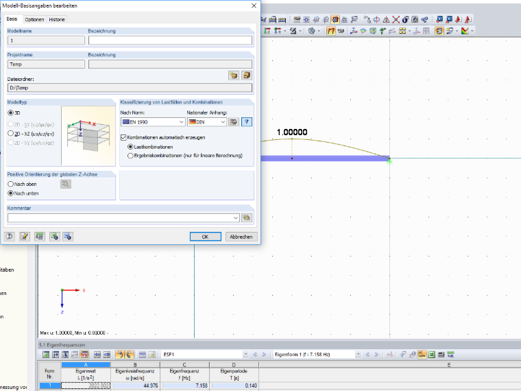The height and width of the screenshot is (391, 521).
Task: Click the cell value 44.976
Action: pos(135,386)
